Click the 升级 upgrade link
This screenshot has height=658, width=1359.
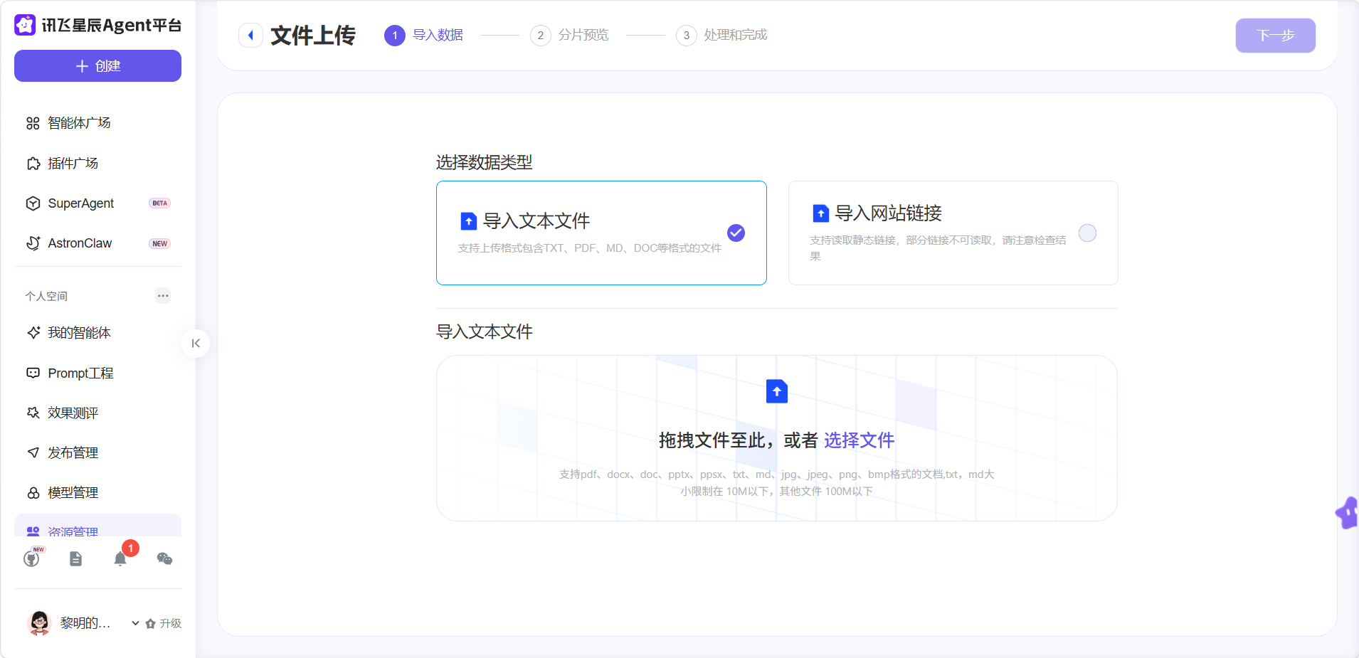pyautogui.click(x=164, y=623)
